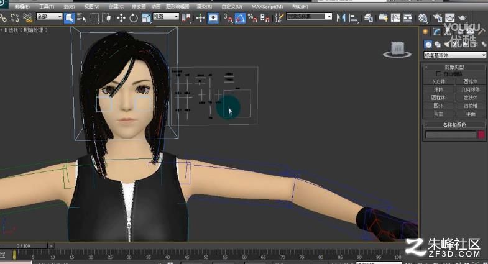Image resolution: width=488 pixels, height=264 pixels.
Task: Activate Select and Scale tool
Action: tap(146, 18)
